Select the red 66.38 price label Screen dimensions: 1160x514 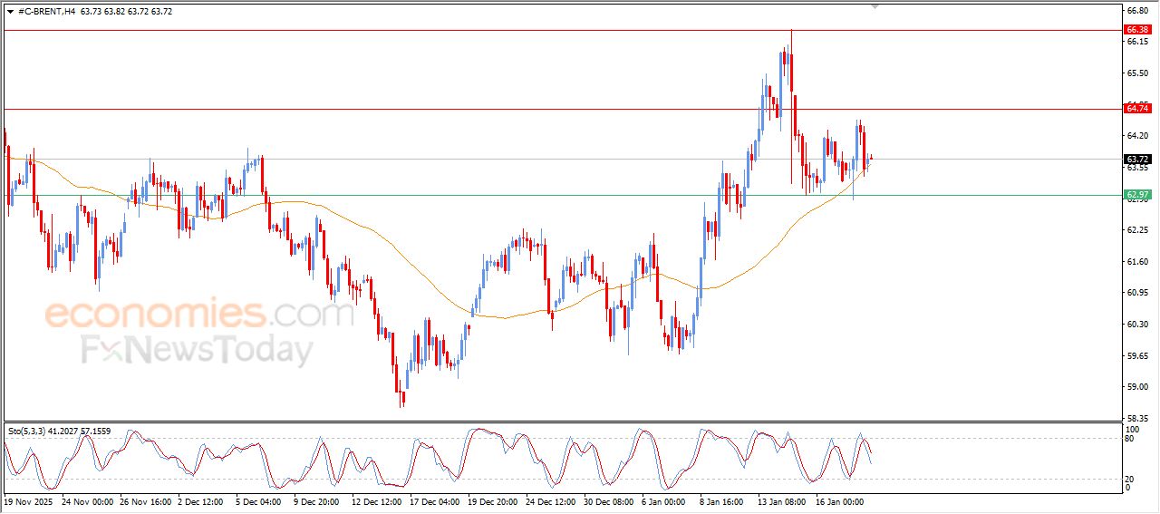click(x=1136, y=30)
